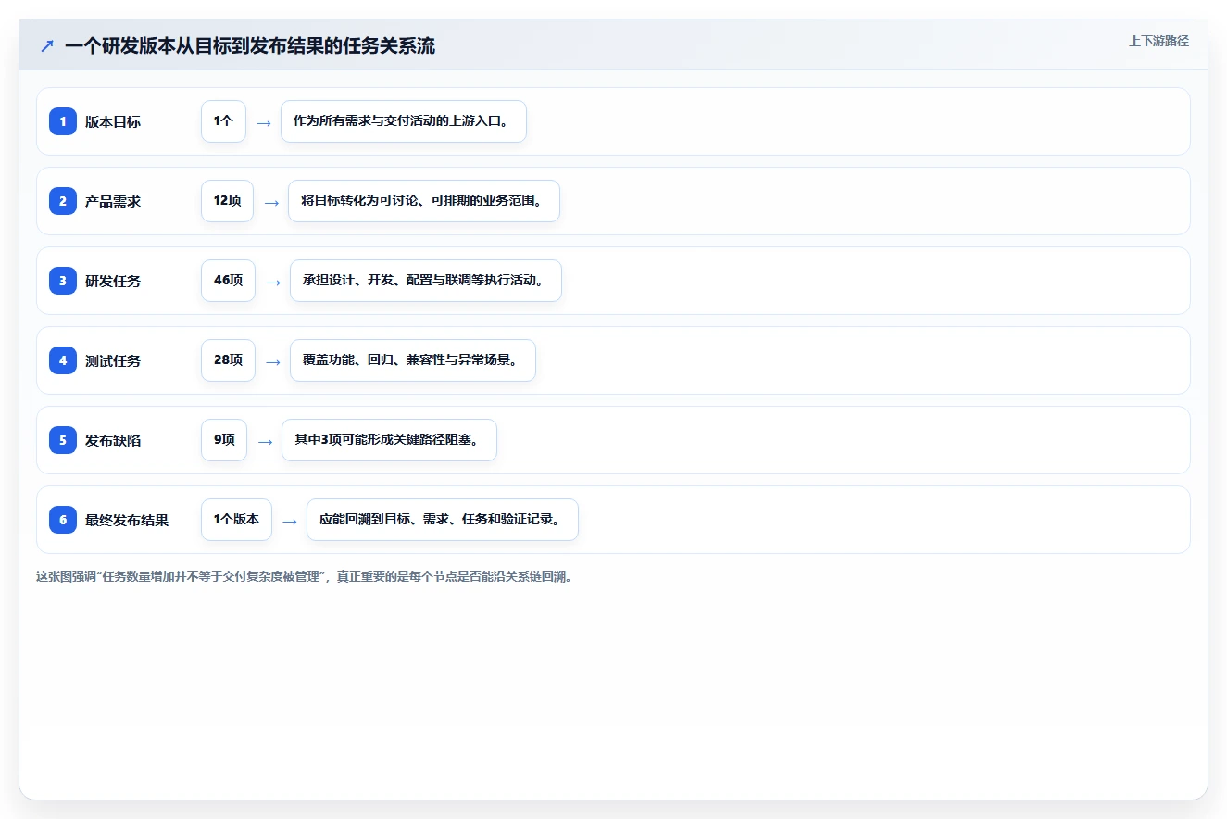The image size is (1227, 819).
Task: Select step badge 1 for 版本目标
Action: click(63, 121)
